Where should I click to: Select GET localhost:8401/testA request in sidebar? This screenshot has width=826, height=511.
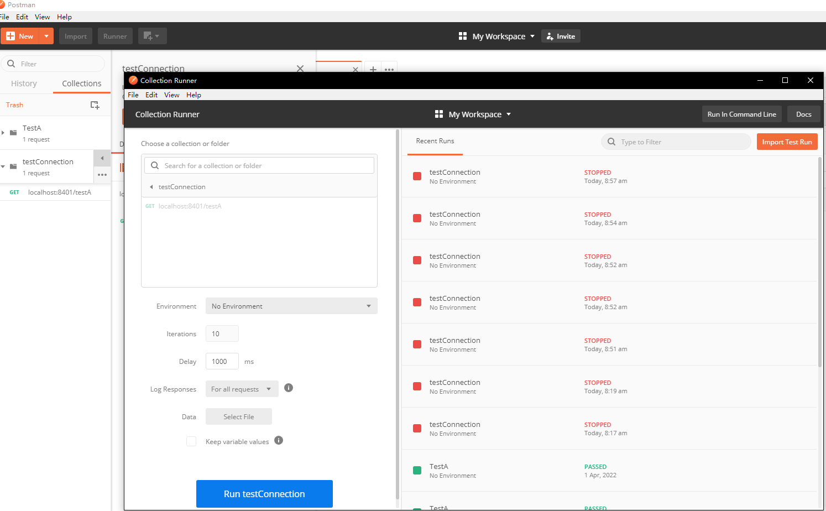click(x=55, y=192)
